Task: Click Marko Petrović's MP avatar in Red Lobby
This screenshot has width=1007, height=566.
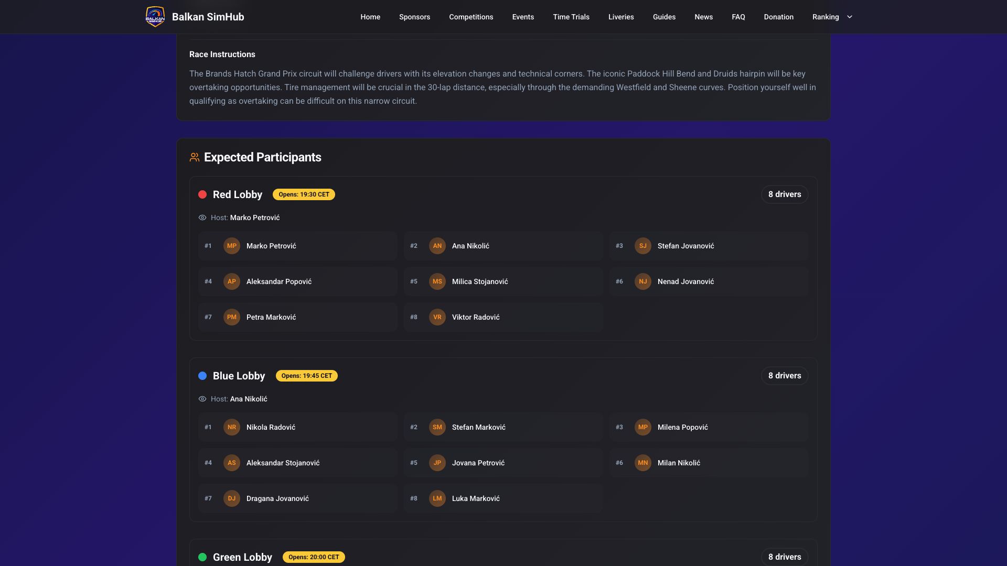Action: pos(231,246)
